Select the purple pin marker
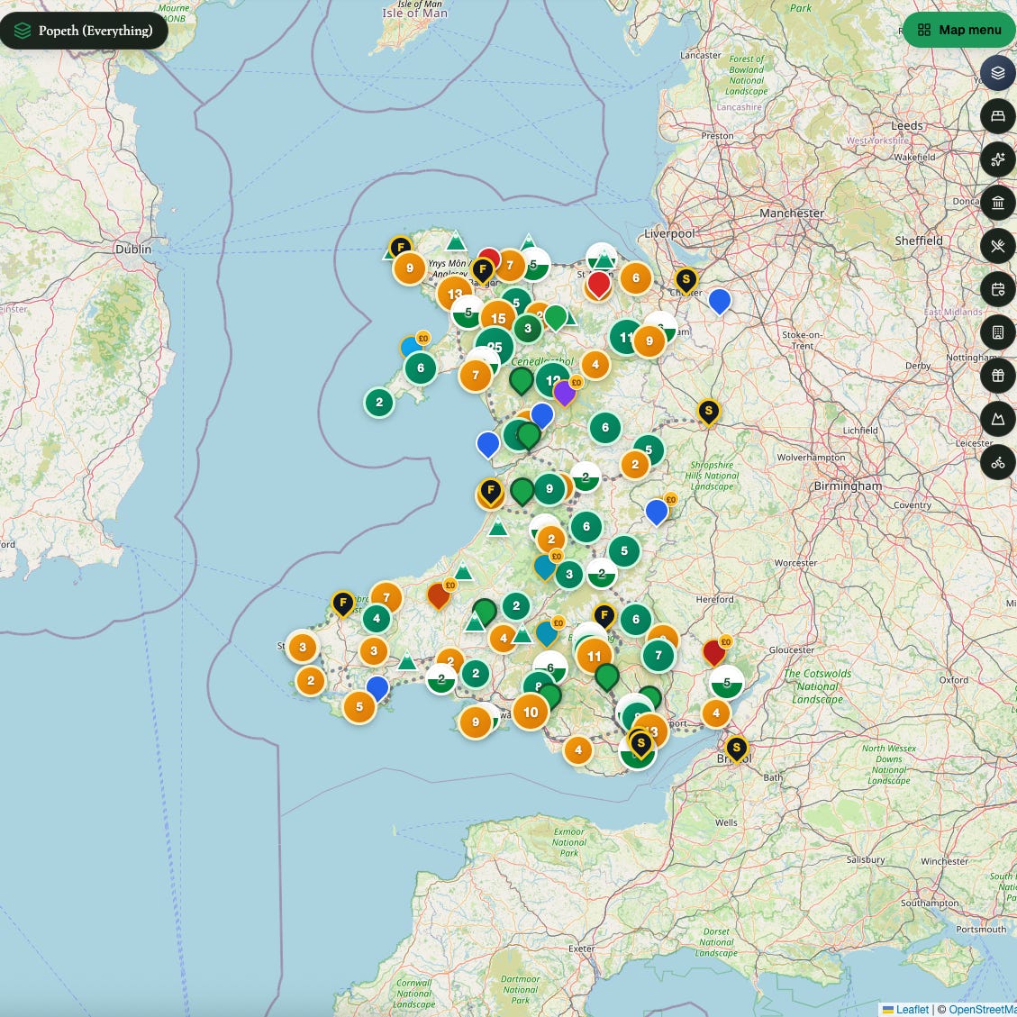Screen dimensions: 1017x1017 (564, 393)
